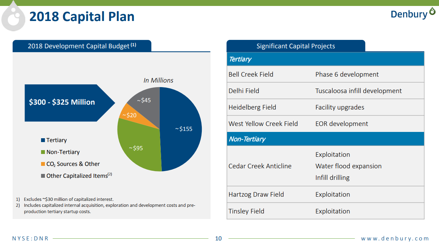The height and width of the screenshot is (246, 439).
Task: Click the Non-Tertiary legend label
Action: [63, 152]
